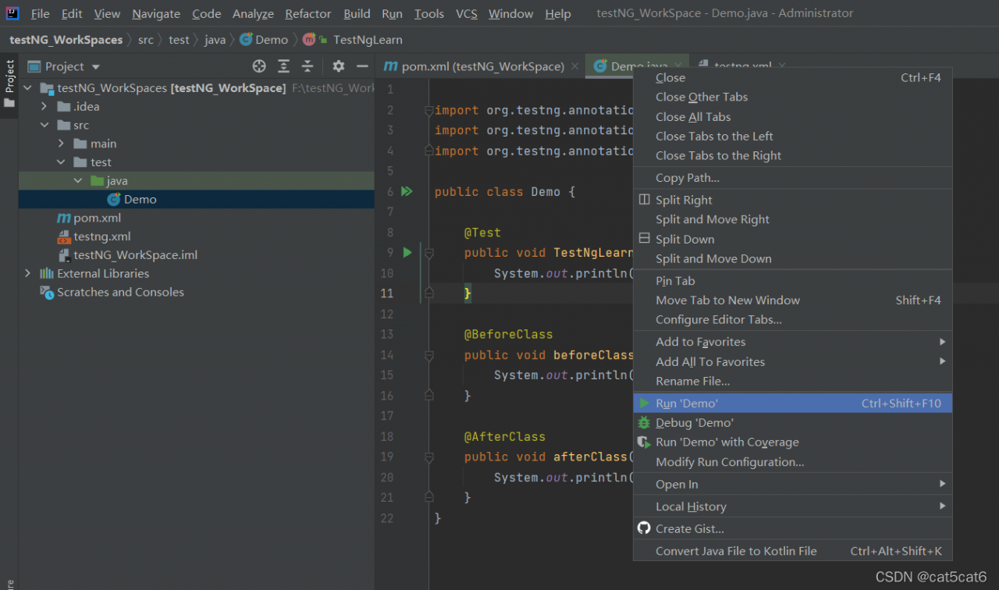The width and height of the screenshot is (999, 590).
Task: Expand External Libraries node
Action: point(28,273)
